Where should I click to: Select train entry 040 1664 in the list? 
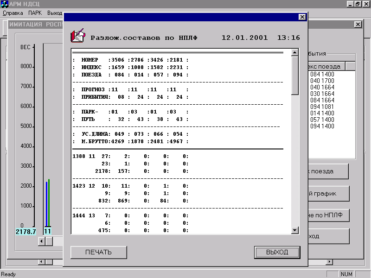pyautogui.click(x=322, y=87)
